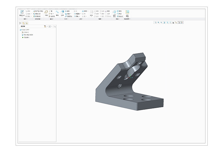This screenshot has width=223, height=152.
Task: Expand the Shapes group dropdown in ribbon
Action: (66, 19)
